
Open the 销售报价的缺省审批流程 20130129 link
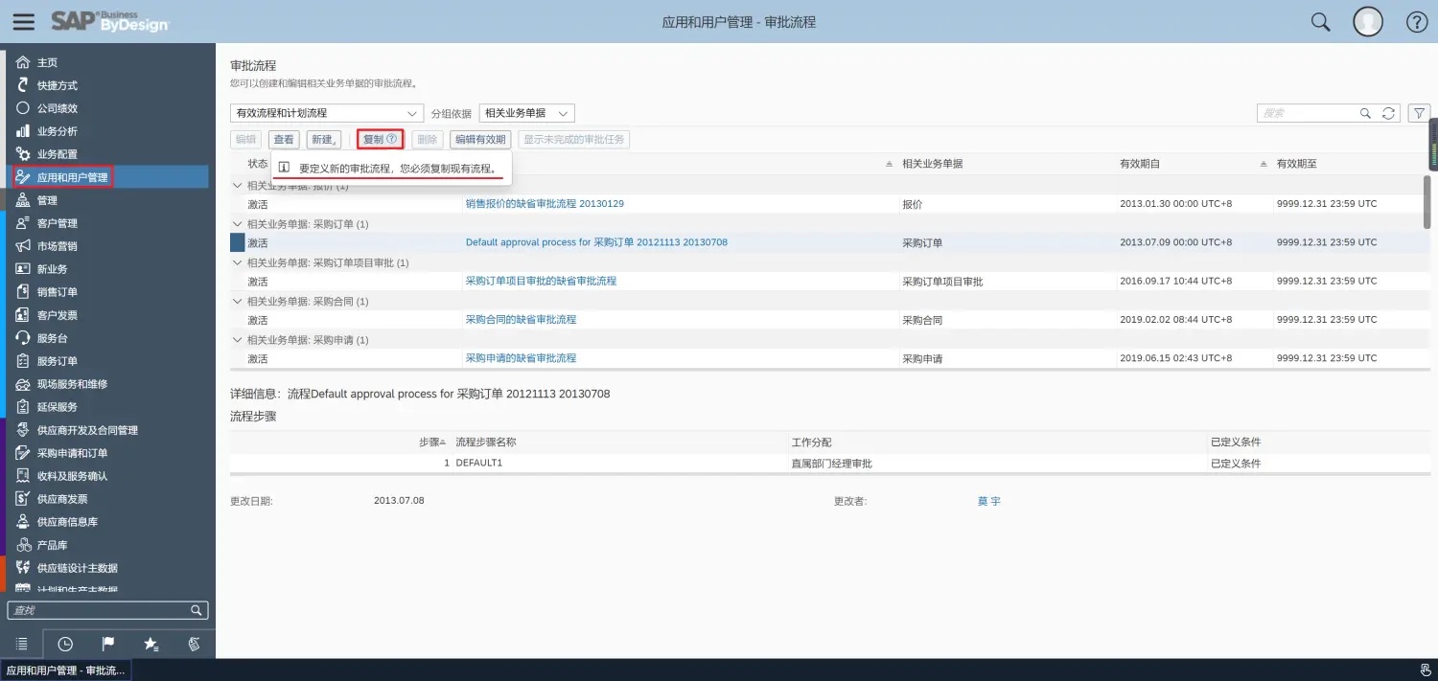click(x=545, y=204)
